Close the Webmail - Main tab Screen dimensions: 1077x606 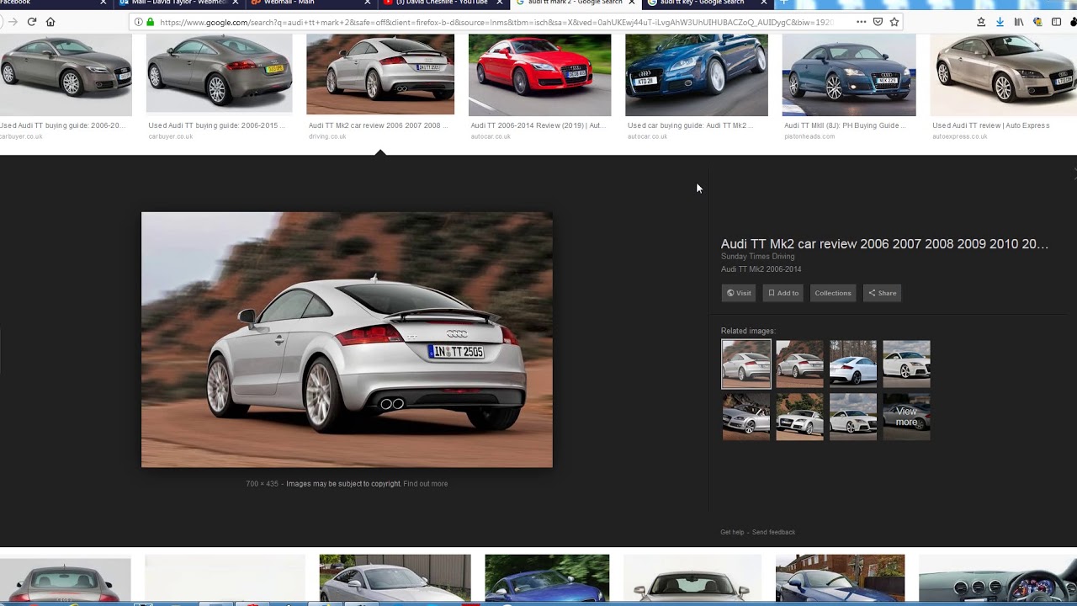point(368,3)
